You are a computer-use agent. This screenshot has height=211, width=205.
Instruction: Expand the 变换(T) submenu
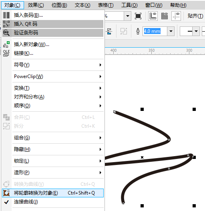(x=53, y=88)
